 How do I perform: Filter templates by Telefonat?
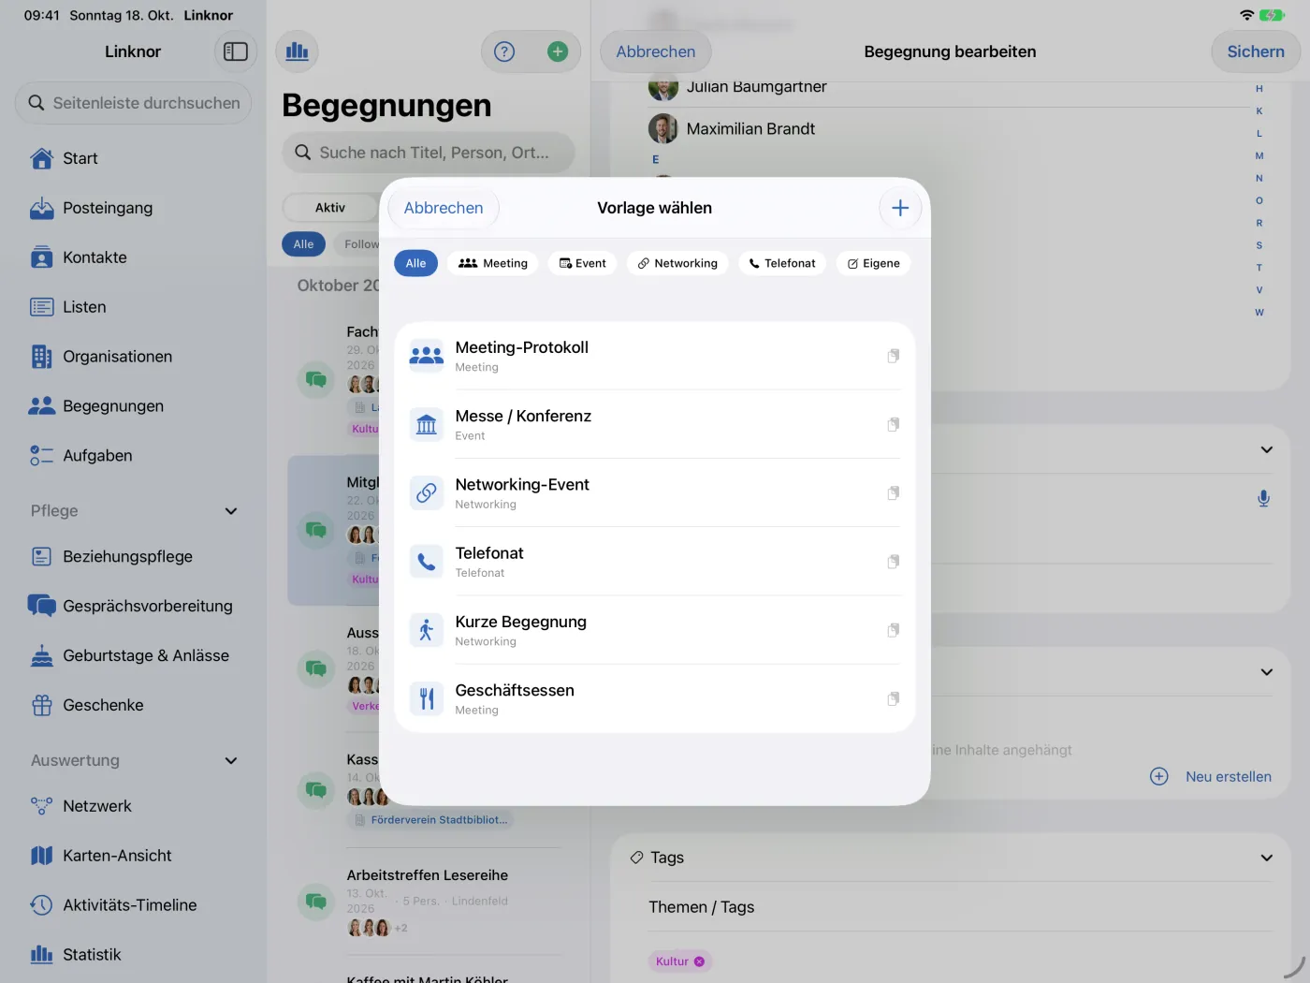tap(782, 263)
